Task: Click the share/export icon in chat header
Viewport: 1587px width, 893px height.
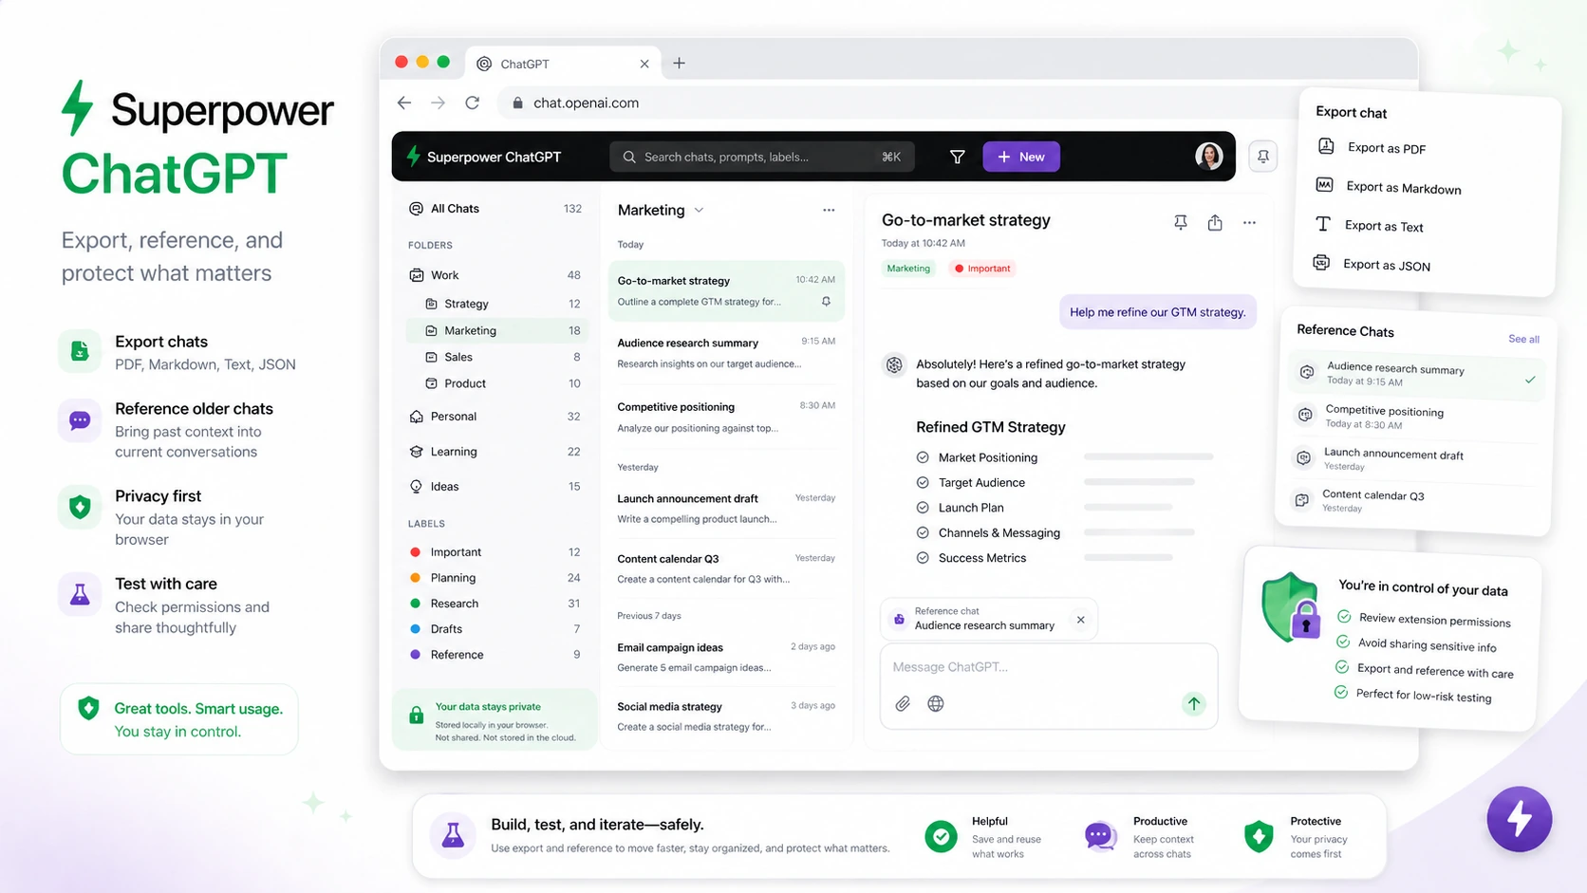Action: (1215, 222)
